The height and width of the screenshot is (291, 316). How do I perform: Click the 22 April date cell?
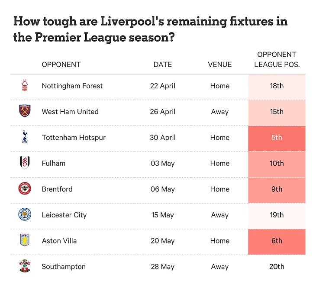[163, 86]
